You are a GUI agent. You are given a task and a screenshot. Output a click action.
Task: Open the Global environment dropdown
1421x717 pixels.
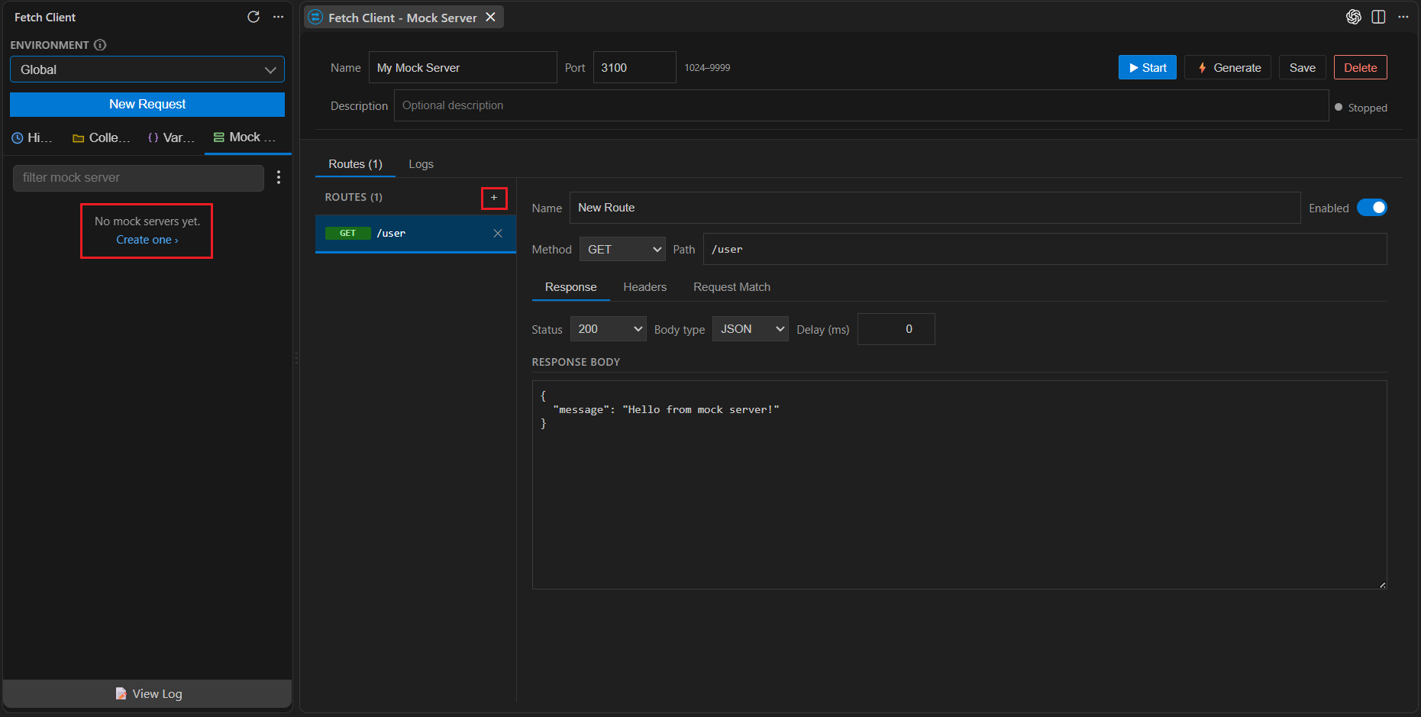click(x=147, y=69)
